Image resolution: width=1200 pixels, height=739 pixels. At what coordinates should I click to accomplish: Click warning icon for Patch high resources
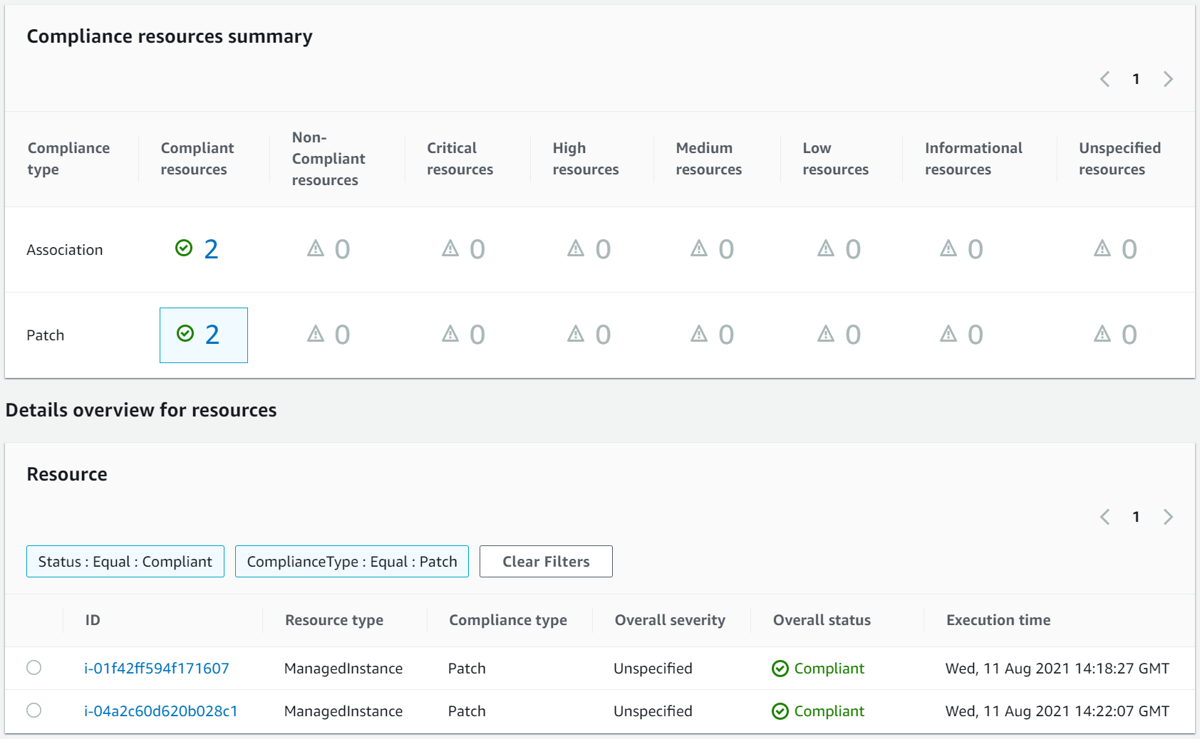tap(576, 333)
